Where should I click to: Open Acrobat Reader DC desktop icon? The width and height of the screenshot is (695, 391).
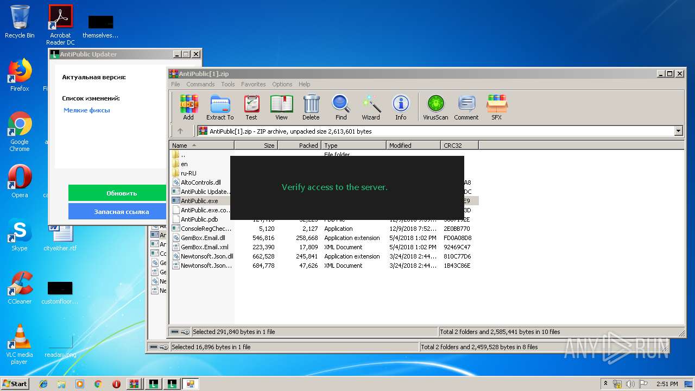click(60, 25)
